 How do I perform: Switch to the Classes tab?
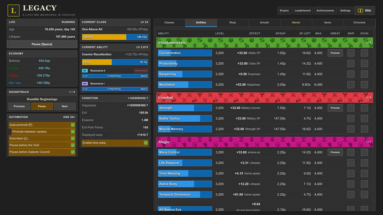pos(169,23)
